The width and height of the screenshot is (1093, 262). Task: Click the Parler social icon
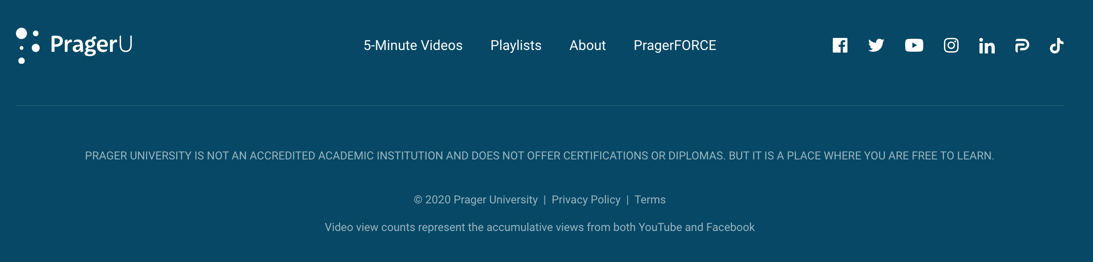[1022, 46]
